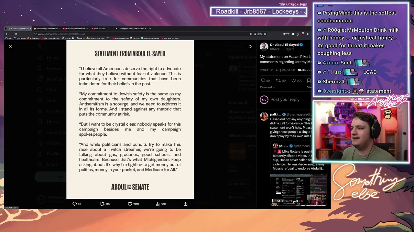Close the Hutch talking w Jolah tab
Screen dimensions: 414x232
pos(59,29)
